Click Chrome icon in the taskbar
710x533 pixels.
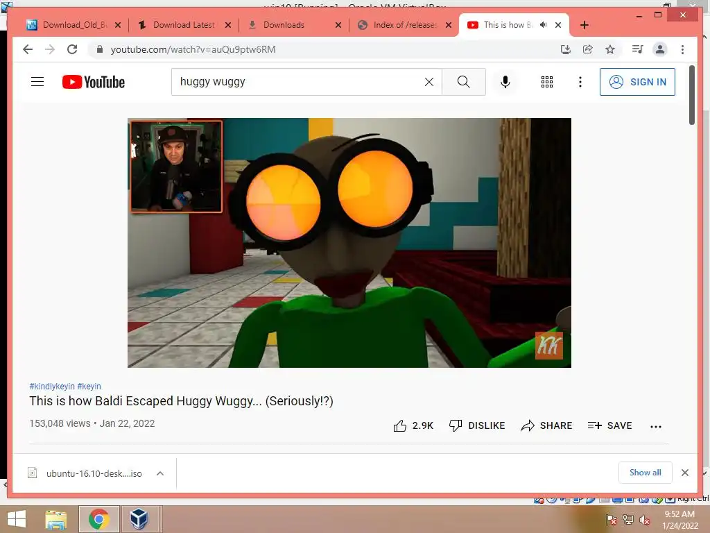pyautogui.click(x=98, y=519)
